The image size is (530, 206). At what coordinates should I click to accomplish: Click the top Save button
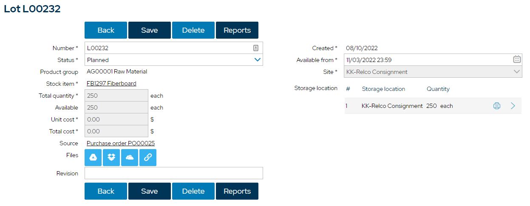pos(150,30)
